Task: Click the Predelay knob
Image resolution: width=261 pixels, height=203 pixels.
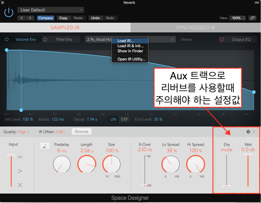Action: [x=62, y=164]
